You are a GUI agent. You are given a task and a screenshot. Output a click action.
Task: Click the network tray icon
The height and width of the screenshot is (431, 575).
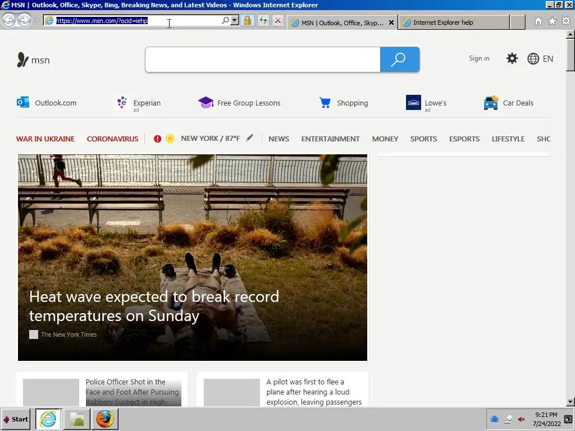(x=508, y=419)
